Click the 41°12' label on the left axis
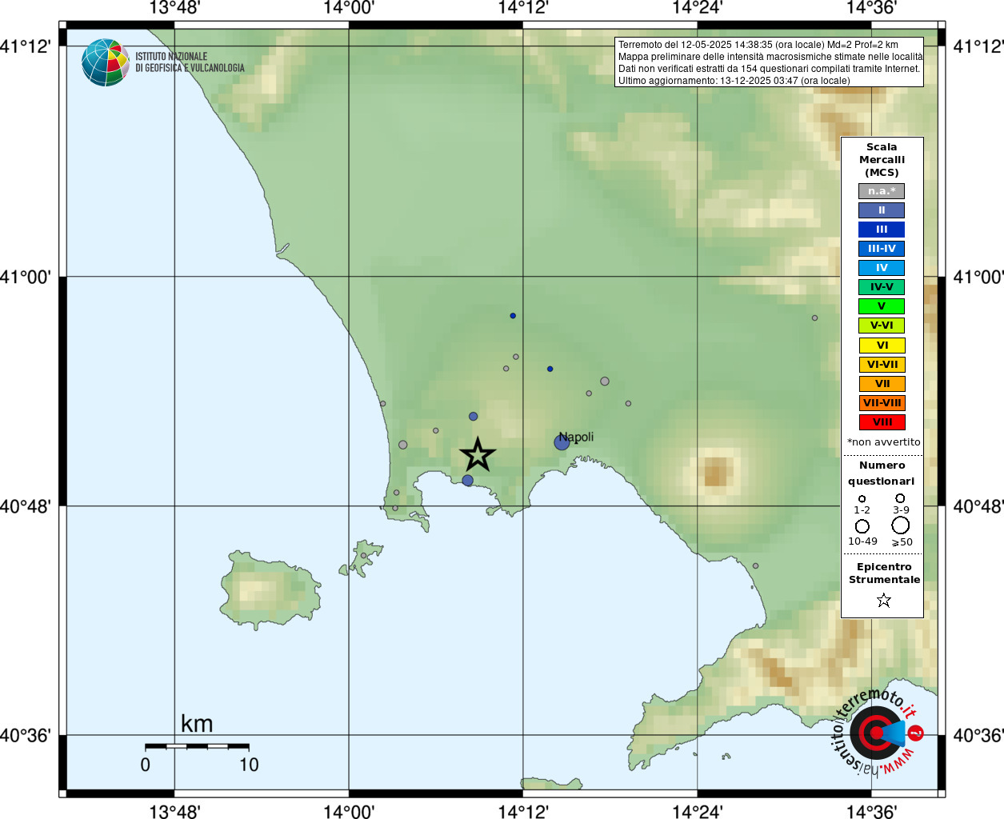Image resolution: width=1004 pixels, height=819 pixels. click(x=26, y=46)
